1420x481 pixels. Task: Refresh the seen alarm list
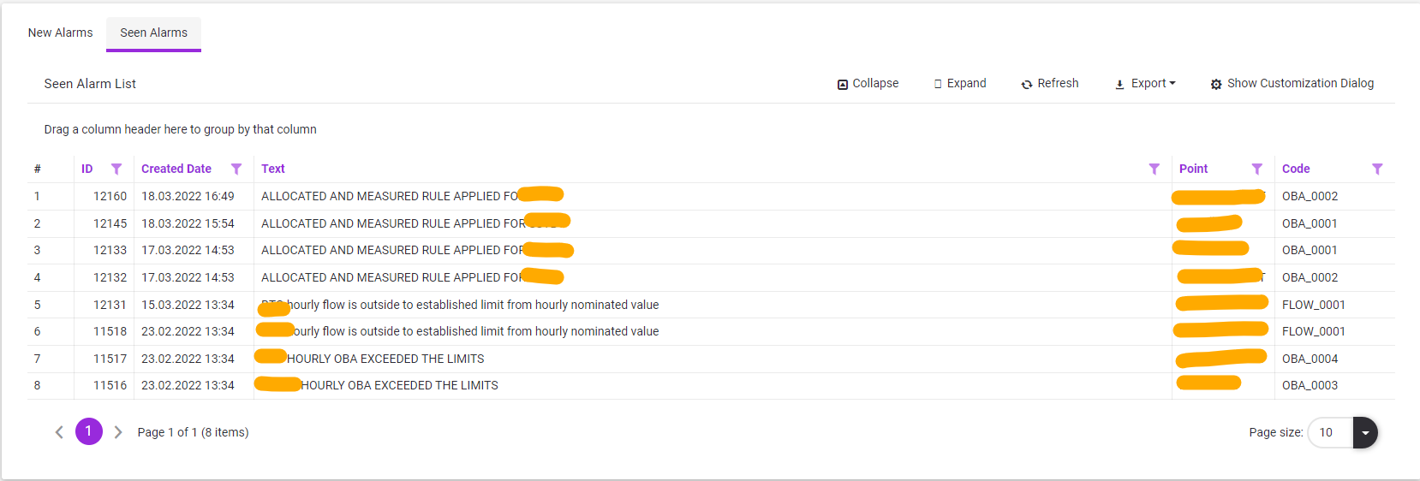point(1050,84)
